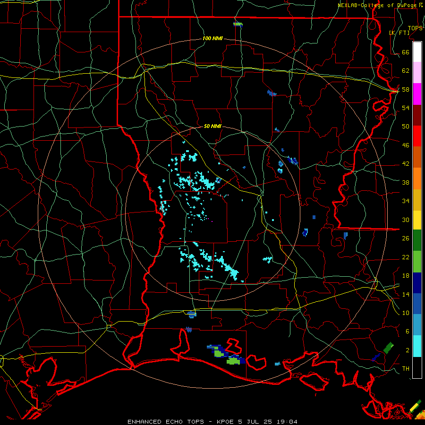This screenshot has height=425, width=425.
Task: Click the '22' legend value
Action: (406, 257)
